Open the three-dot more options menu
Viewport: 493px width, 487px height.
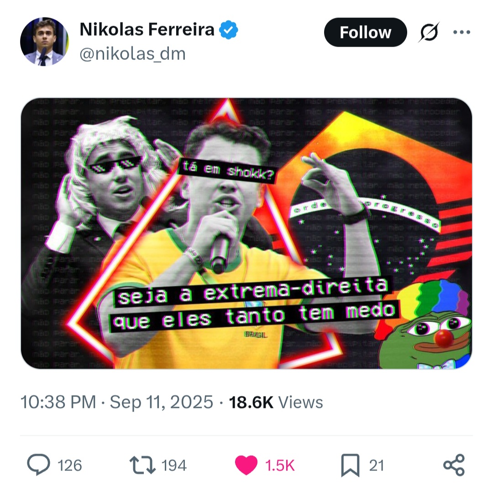click(x=462, y=32)
